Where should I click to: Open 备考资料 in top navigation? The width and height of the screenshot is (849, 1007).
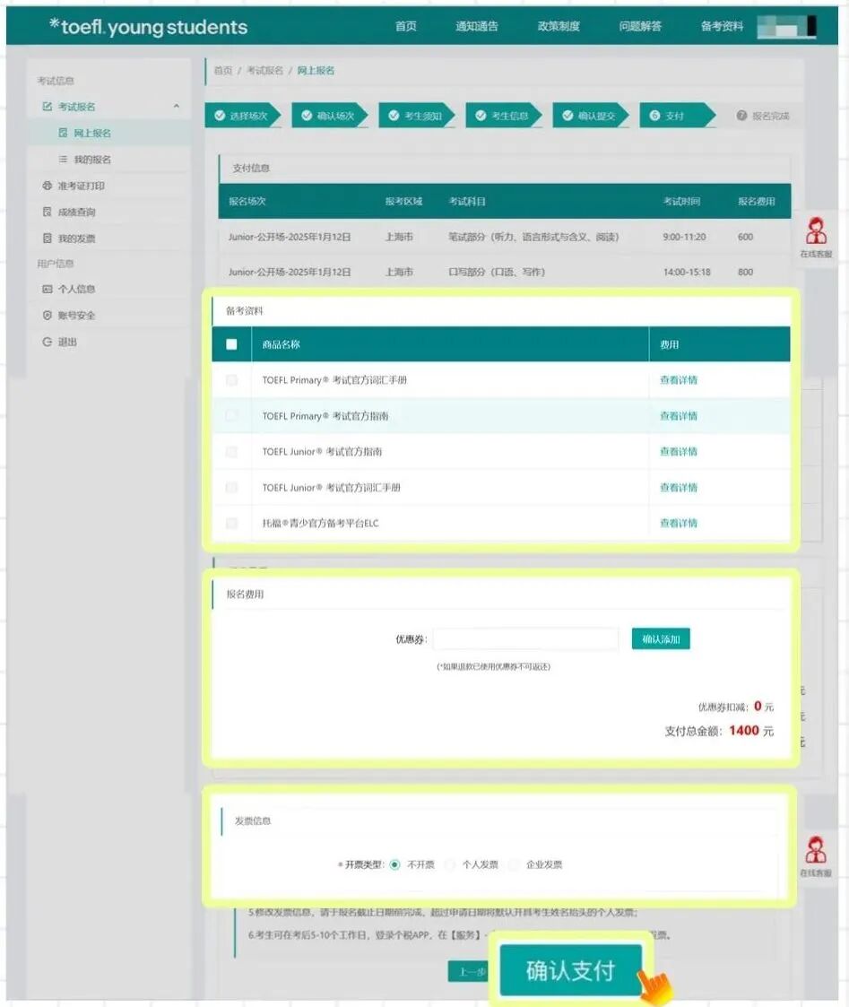(722, 26)
